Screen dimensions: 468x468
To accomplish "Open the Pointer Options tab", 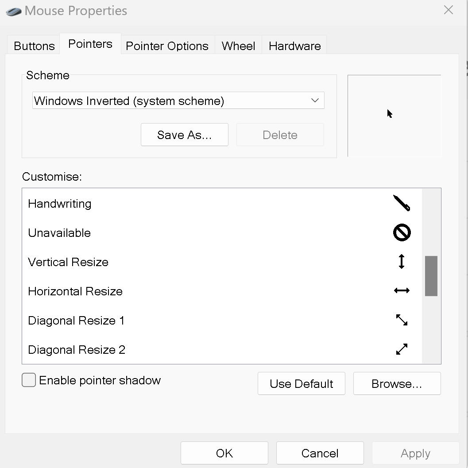I will click(167, 46).
